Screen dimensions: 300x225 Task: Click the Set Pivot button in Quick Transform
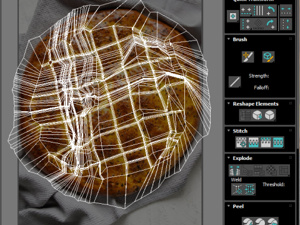232,16
